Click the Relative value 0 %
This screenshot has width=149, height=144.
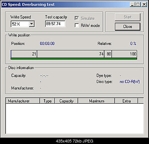(x=133, y=43)
